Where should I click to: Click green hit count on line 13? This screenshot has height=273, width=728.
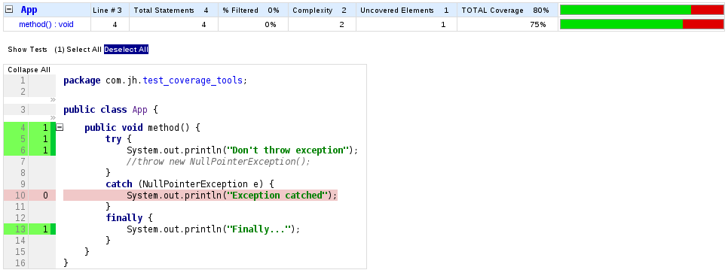[x=45, y=229]
